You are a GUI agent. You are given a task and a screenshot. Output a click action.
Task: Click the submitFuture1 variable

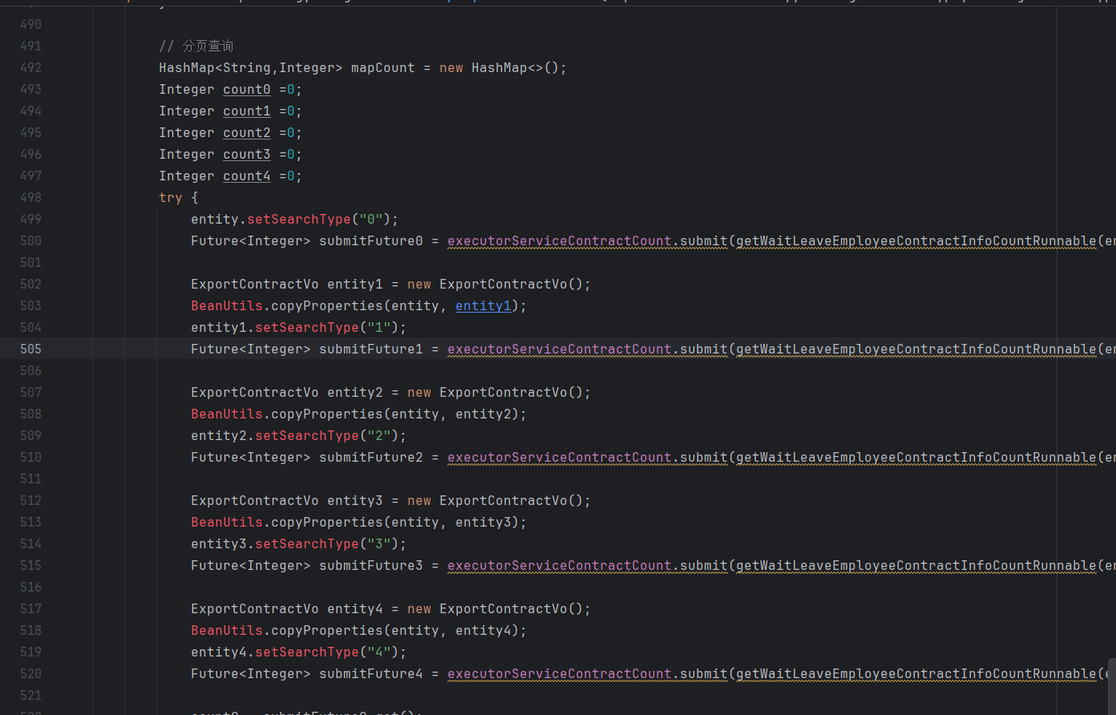tap(370, 349)
